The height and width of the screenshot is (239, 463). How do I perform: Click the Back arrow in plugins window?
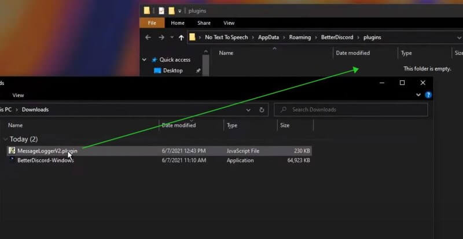(x=148, y=38)
